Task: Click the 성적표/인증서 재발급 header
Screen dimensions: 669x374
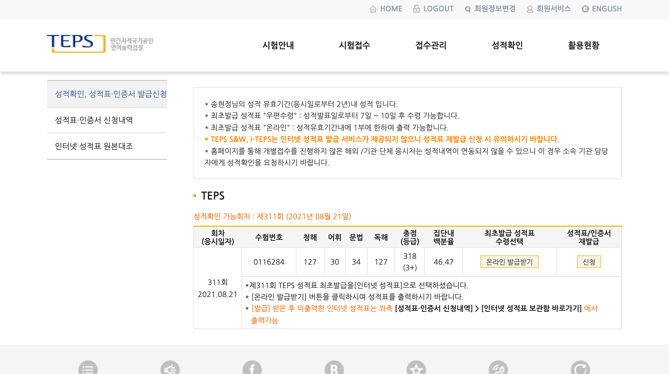Action: 589,237
